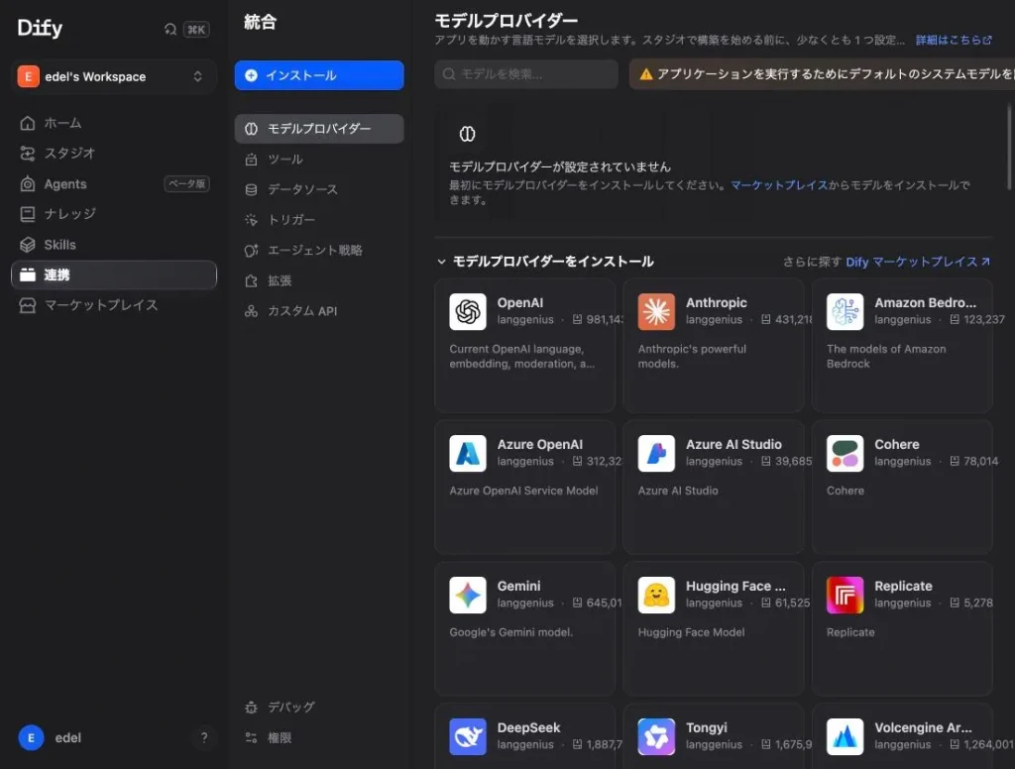Open デバッグ at the bottom of the menu
Image resolution: width=1015 pixels, height=769 pixels.
click(x=319, y=707)
